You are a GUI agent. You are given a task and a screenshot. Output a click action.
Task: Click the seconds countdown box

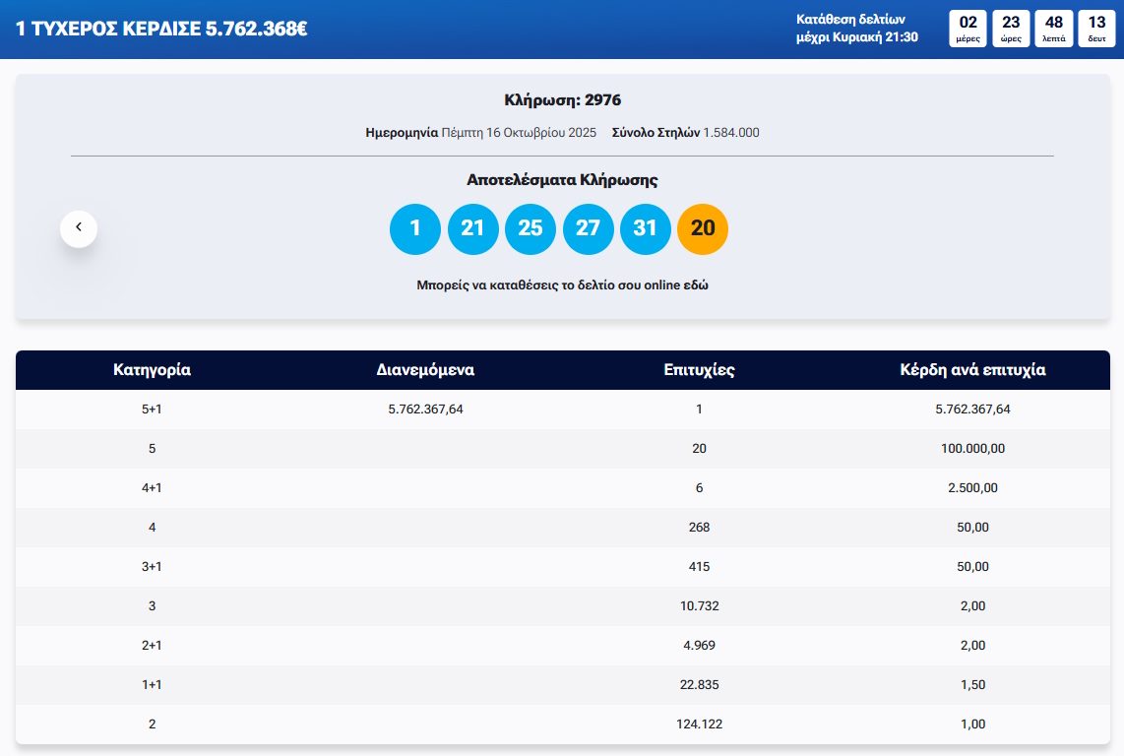(1096, 29)
